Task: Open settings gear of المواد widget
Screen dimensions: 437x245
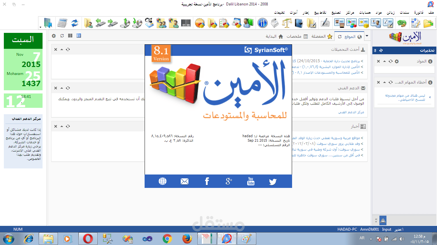Action: pos(397,61)
